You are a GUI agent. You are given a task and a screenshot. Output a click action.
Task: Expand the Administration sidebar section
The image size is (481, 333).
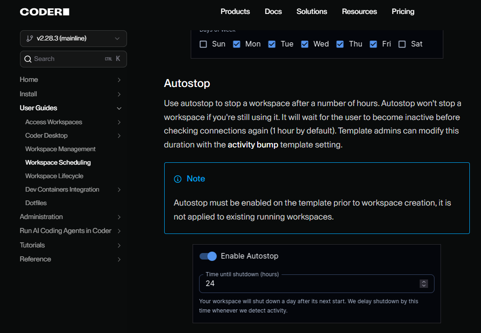[119, 217]
